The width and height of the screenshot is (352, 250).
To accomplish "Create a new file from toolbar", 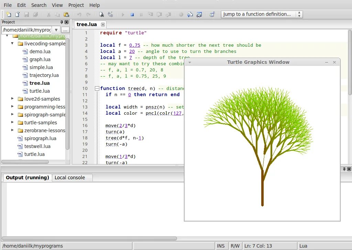I will point(9,14).
